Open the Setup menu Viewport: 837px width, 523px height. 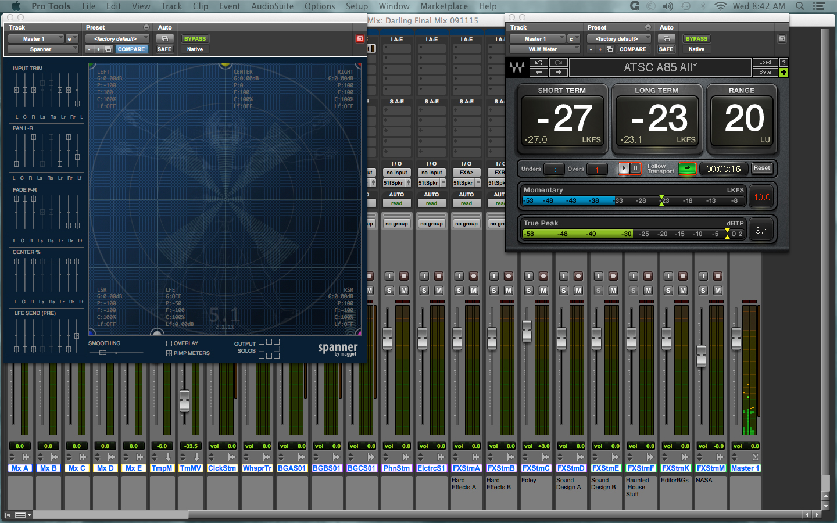(x=357, y=6)
